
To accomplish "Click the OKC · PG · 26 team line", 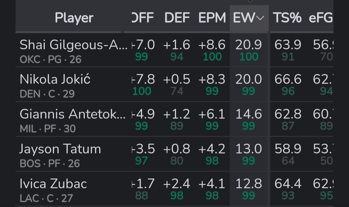I will tap(50, 60).
